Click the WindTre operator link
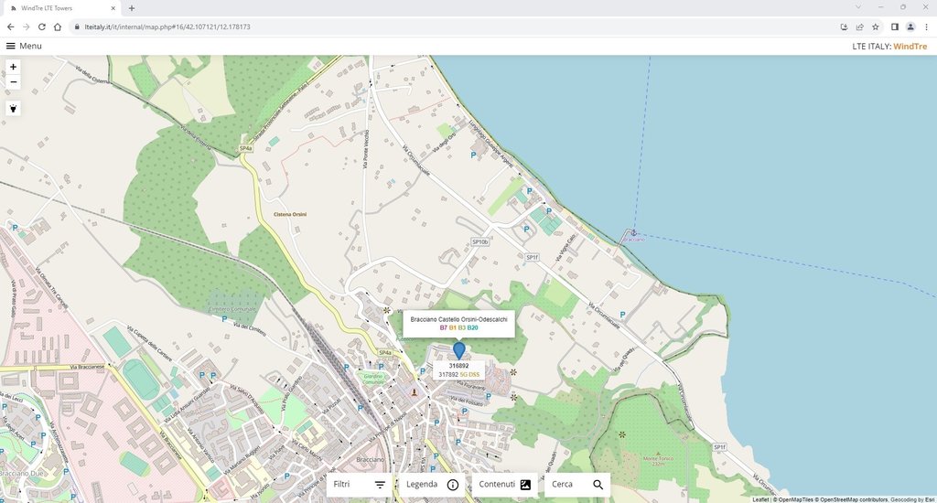The image size is (937, 503). click(911, 46)
